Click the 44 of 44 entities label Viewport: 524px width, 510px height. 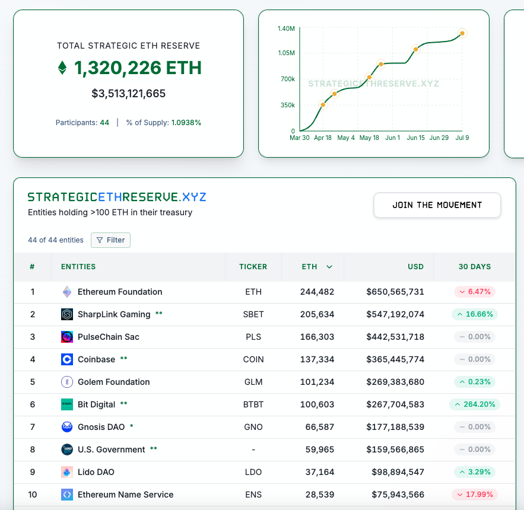[x=56, y=240]
